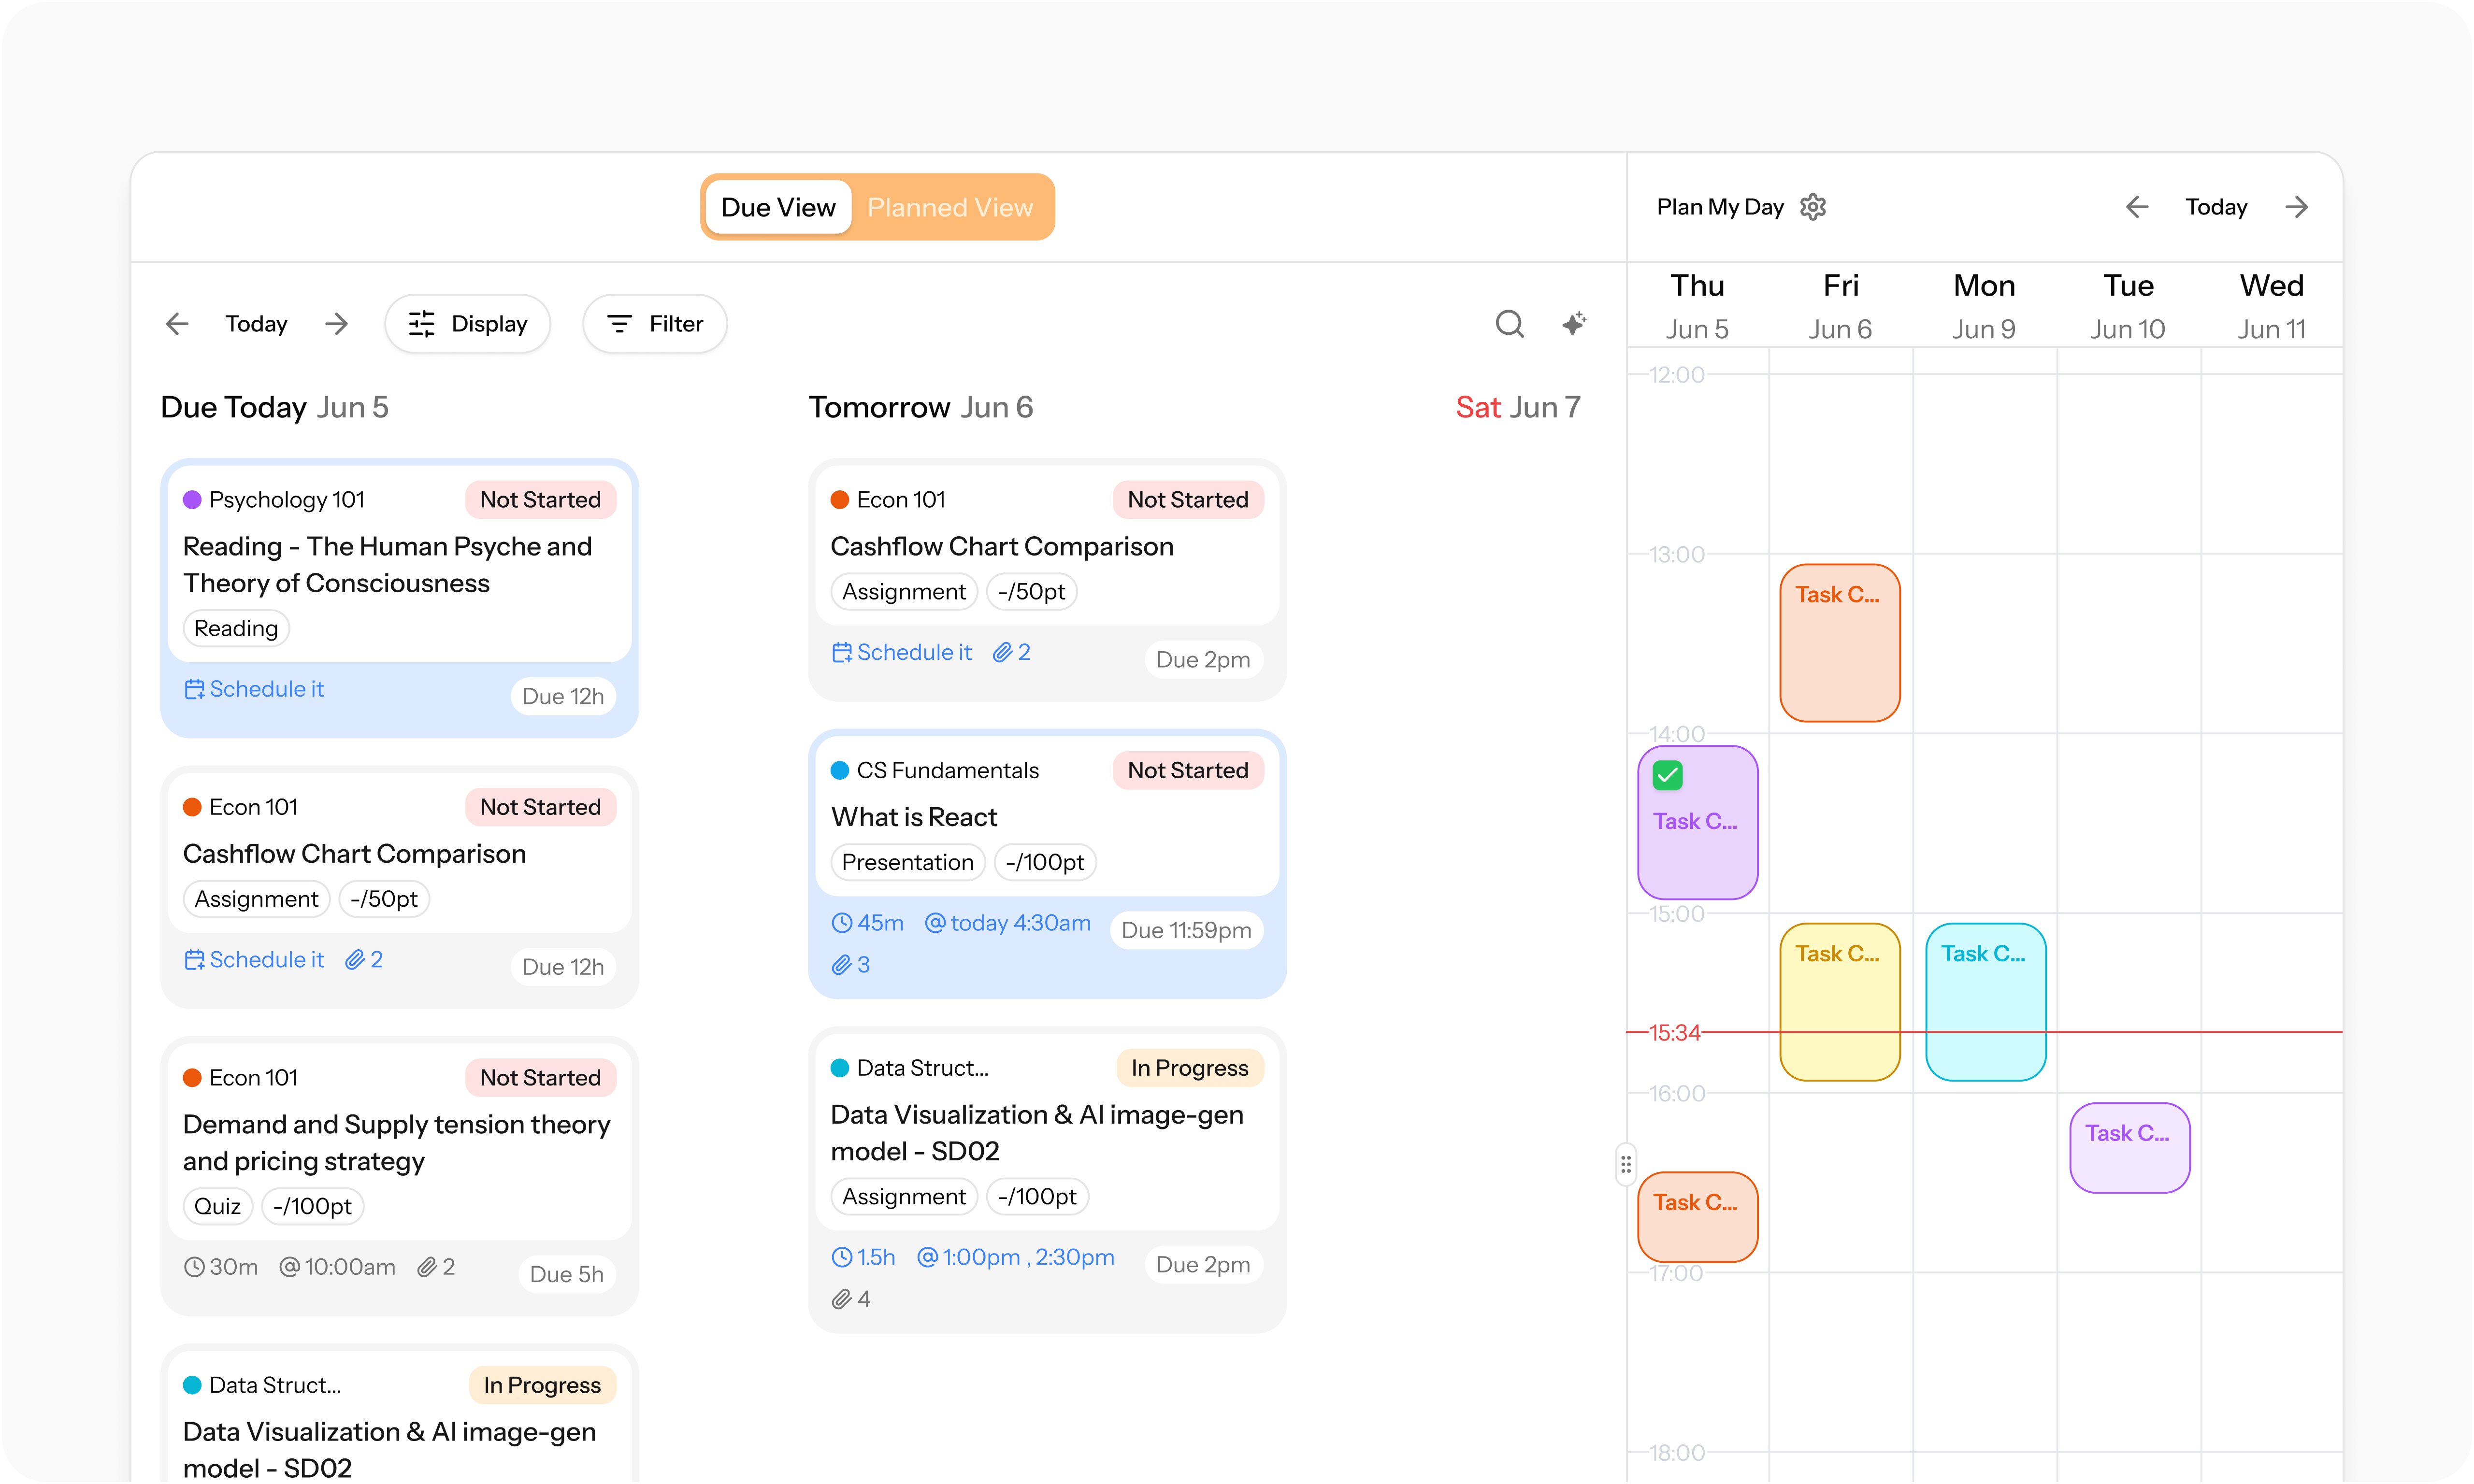2474x1484 pixels.
Task: Click the back arrow beside Today in task panel
Action: 177,323
